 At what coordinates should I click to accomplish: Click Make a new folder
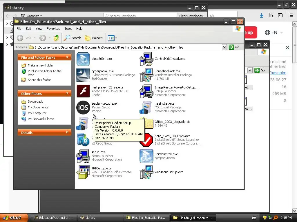click(x=41, y=65)
